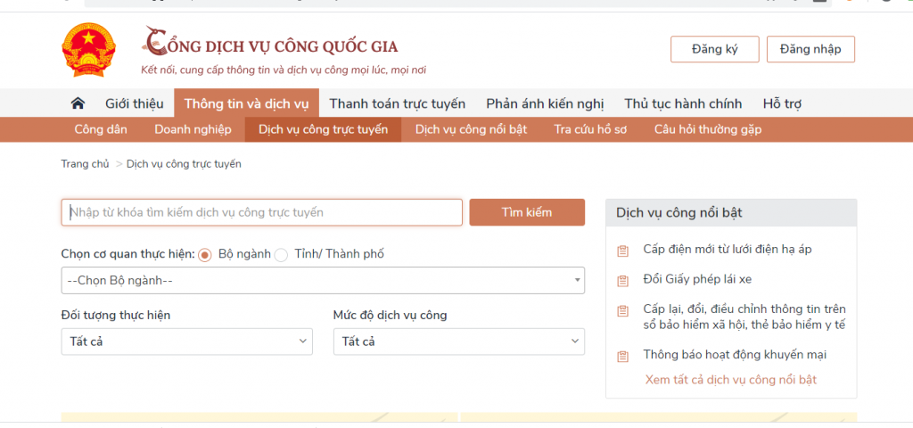Switch to the Tra cứu hồ sơ tab
Screen dimensions: 913x428
pyautogui.click(x=590, y=129)
